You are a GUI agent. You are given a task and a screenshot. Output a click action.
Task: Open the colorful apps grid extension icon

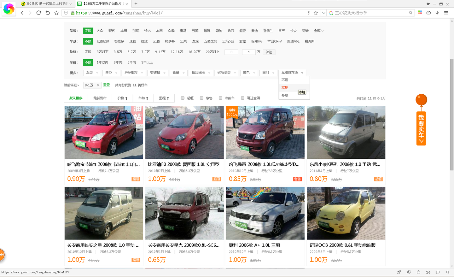(420, 13)
